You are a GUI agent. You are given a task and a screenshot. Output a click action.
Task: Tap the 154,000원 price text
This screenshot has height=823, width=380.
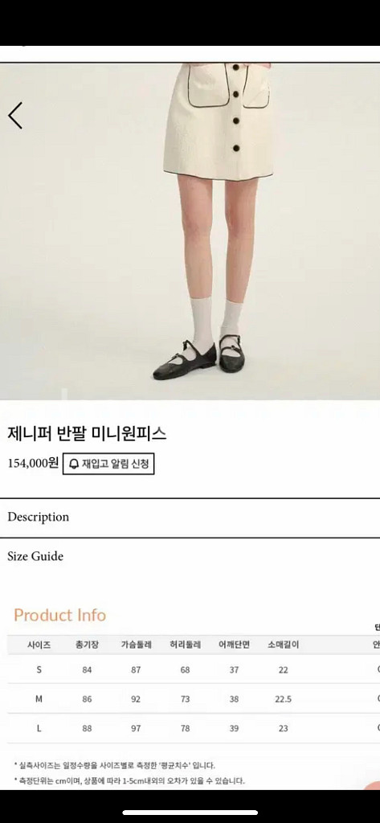(x=33, y=464)
